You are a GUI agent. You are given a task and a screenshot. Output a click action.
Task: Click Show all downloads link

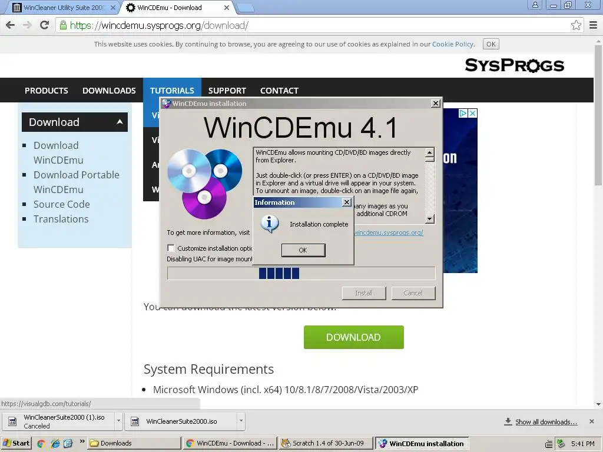click(x=546, y=422)
